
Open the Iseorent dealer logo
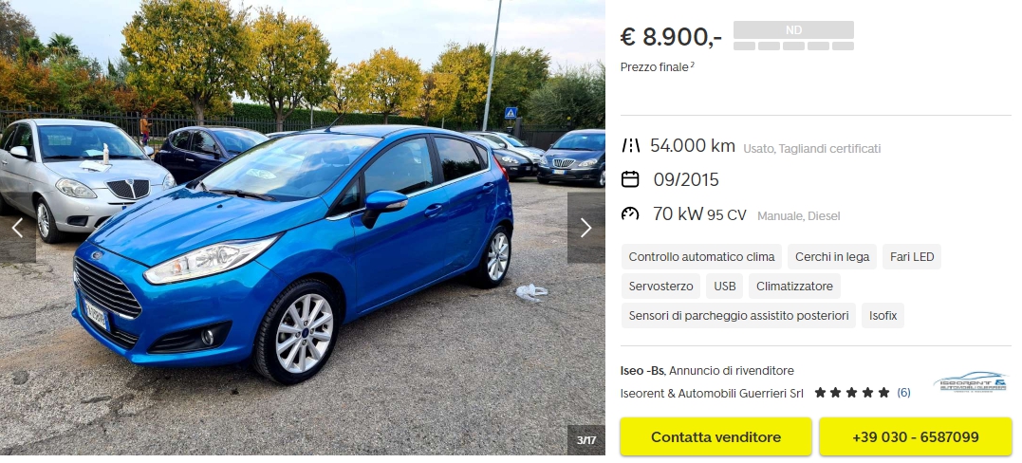point(969,382)
